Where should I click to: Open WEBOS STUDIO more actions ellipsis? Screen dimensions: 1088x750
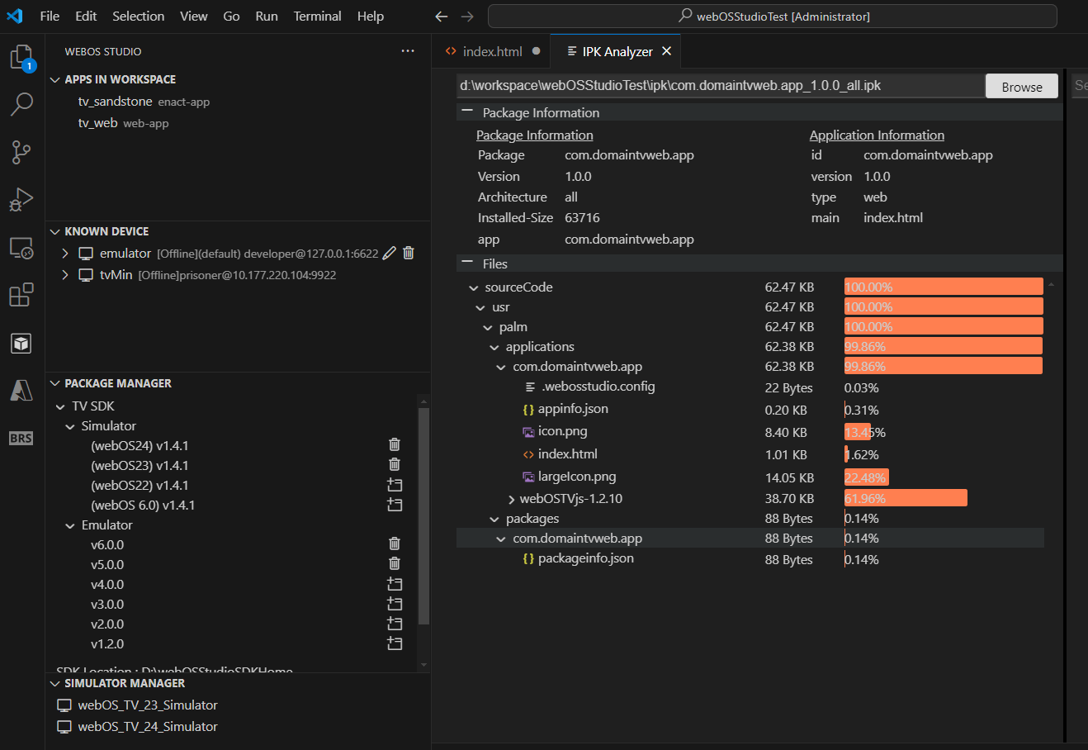408,51
